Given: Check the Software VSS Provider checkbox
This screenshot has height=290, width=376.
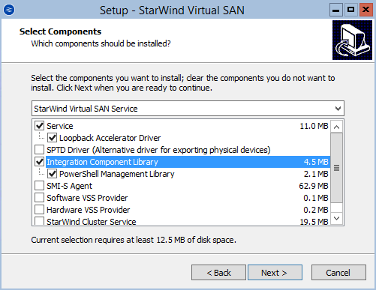Looking at the screenshot, I should [x=39, y=198].
